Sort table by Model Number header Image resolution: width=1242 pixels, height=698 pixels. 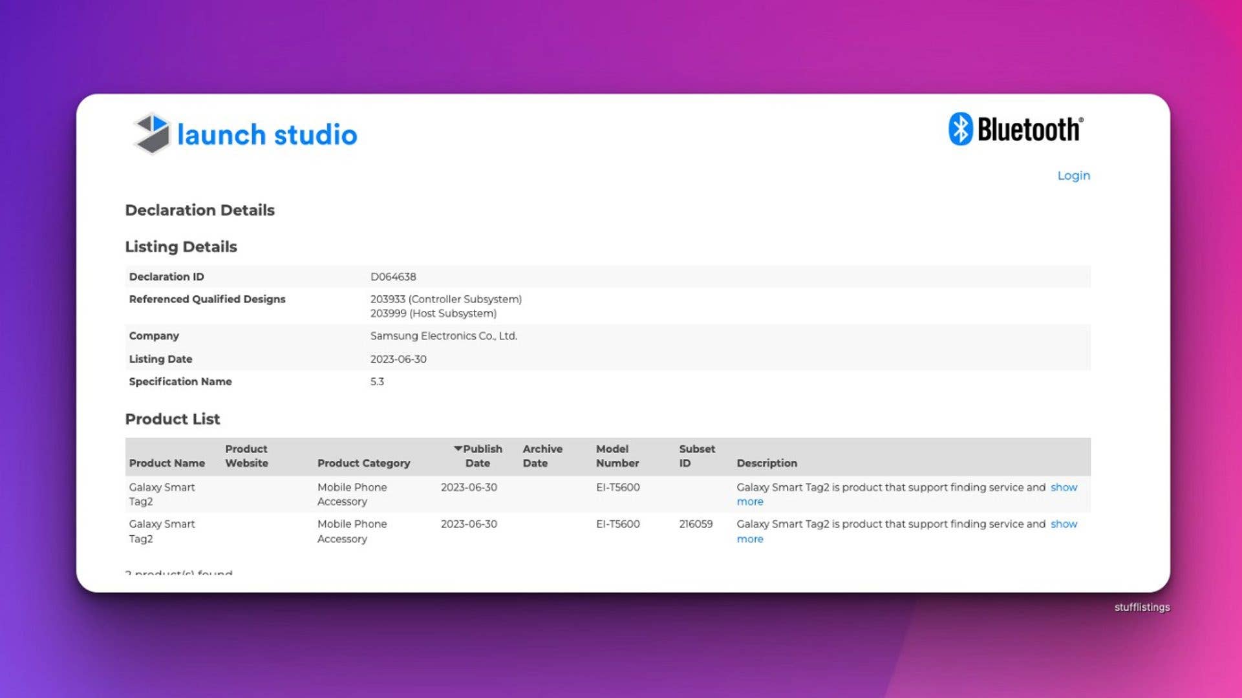click(617, 456)
